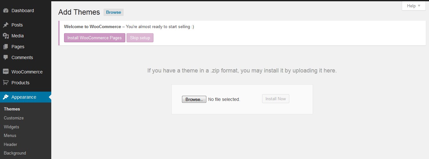Click the Pages icon in sidebar

(6, 47)
